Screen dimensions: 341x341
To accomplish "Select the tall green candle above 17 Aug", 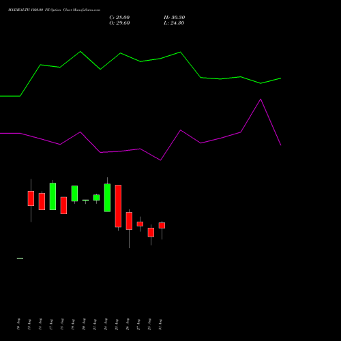I will click(53, 196).
